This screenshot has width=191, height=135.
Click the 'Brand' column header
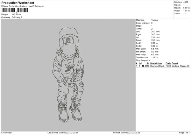[x=175, y=63]
